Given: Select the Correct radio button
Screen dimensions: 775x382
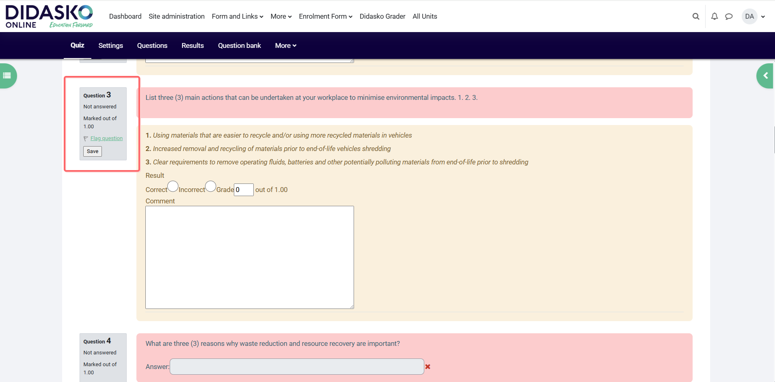Looking at the screenshot, I should 173,186.
